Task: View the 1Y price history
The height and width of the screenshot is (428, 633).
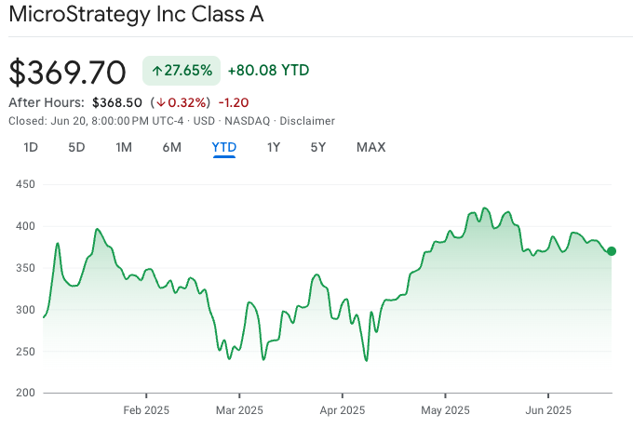Action: 274,147
